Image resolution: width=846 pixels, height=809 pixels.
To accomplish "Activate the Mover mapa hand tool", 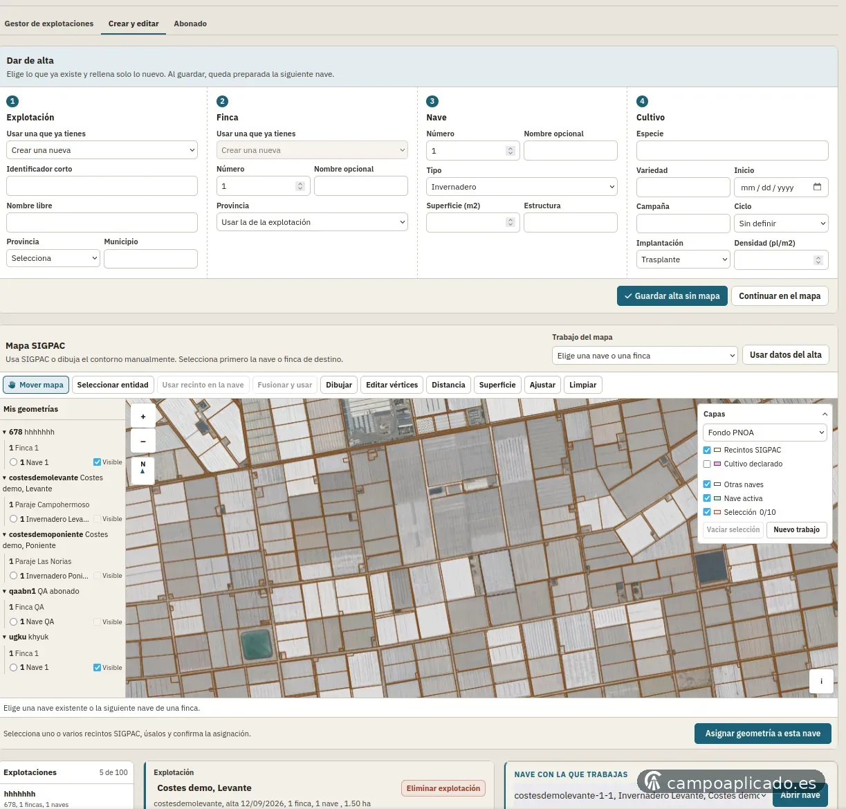I will click(36, 385).
